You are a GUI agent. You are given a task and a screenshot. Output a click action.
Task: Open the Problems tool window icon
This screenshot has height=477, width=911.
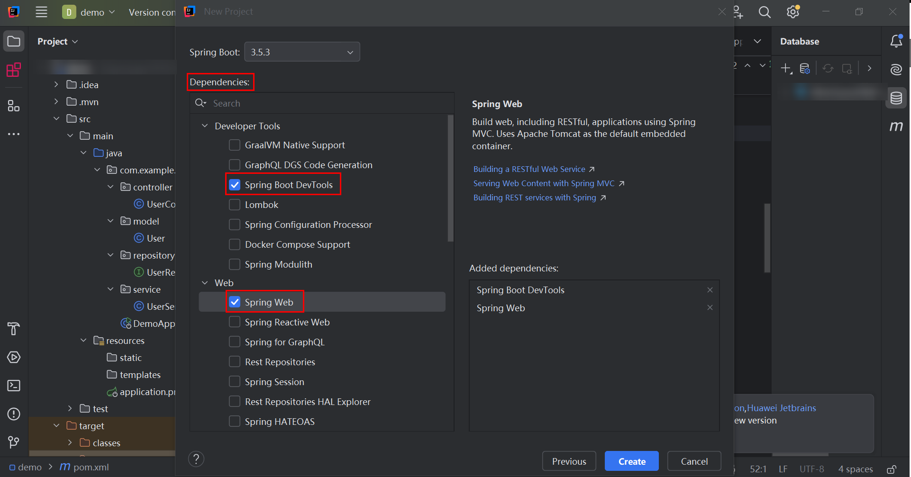click(x=14, y=414)
